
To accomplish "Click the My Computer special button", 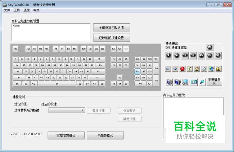I will click(x=185, y=82).
